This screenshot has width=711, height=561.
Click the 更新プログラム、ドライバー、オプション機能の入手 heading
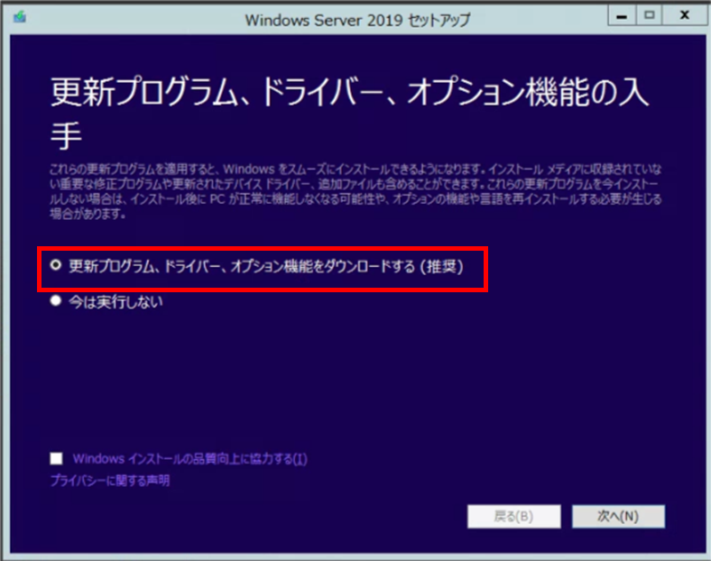coord(349,114)
